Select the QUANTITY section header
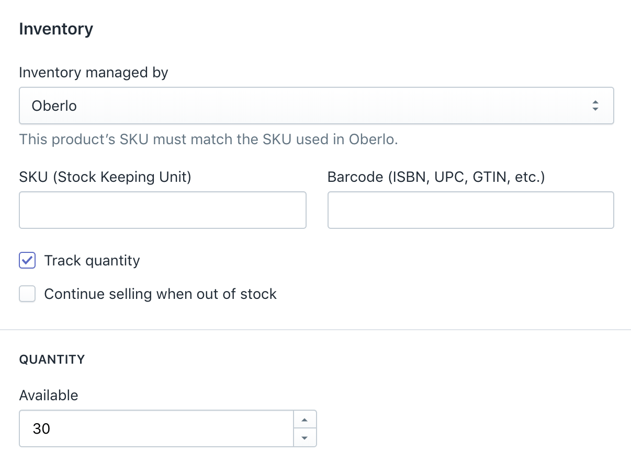Viewport: 631px width, 464px height. point(52,359)
